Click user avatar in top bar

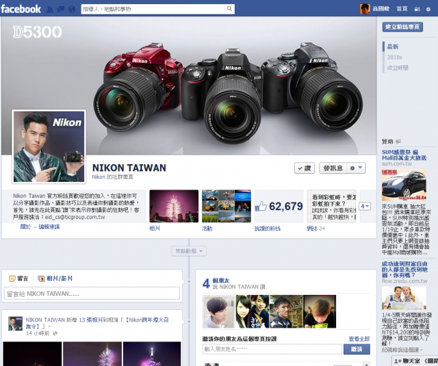click(365, 9)
